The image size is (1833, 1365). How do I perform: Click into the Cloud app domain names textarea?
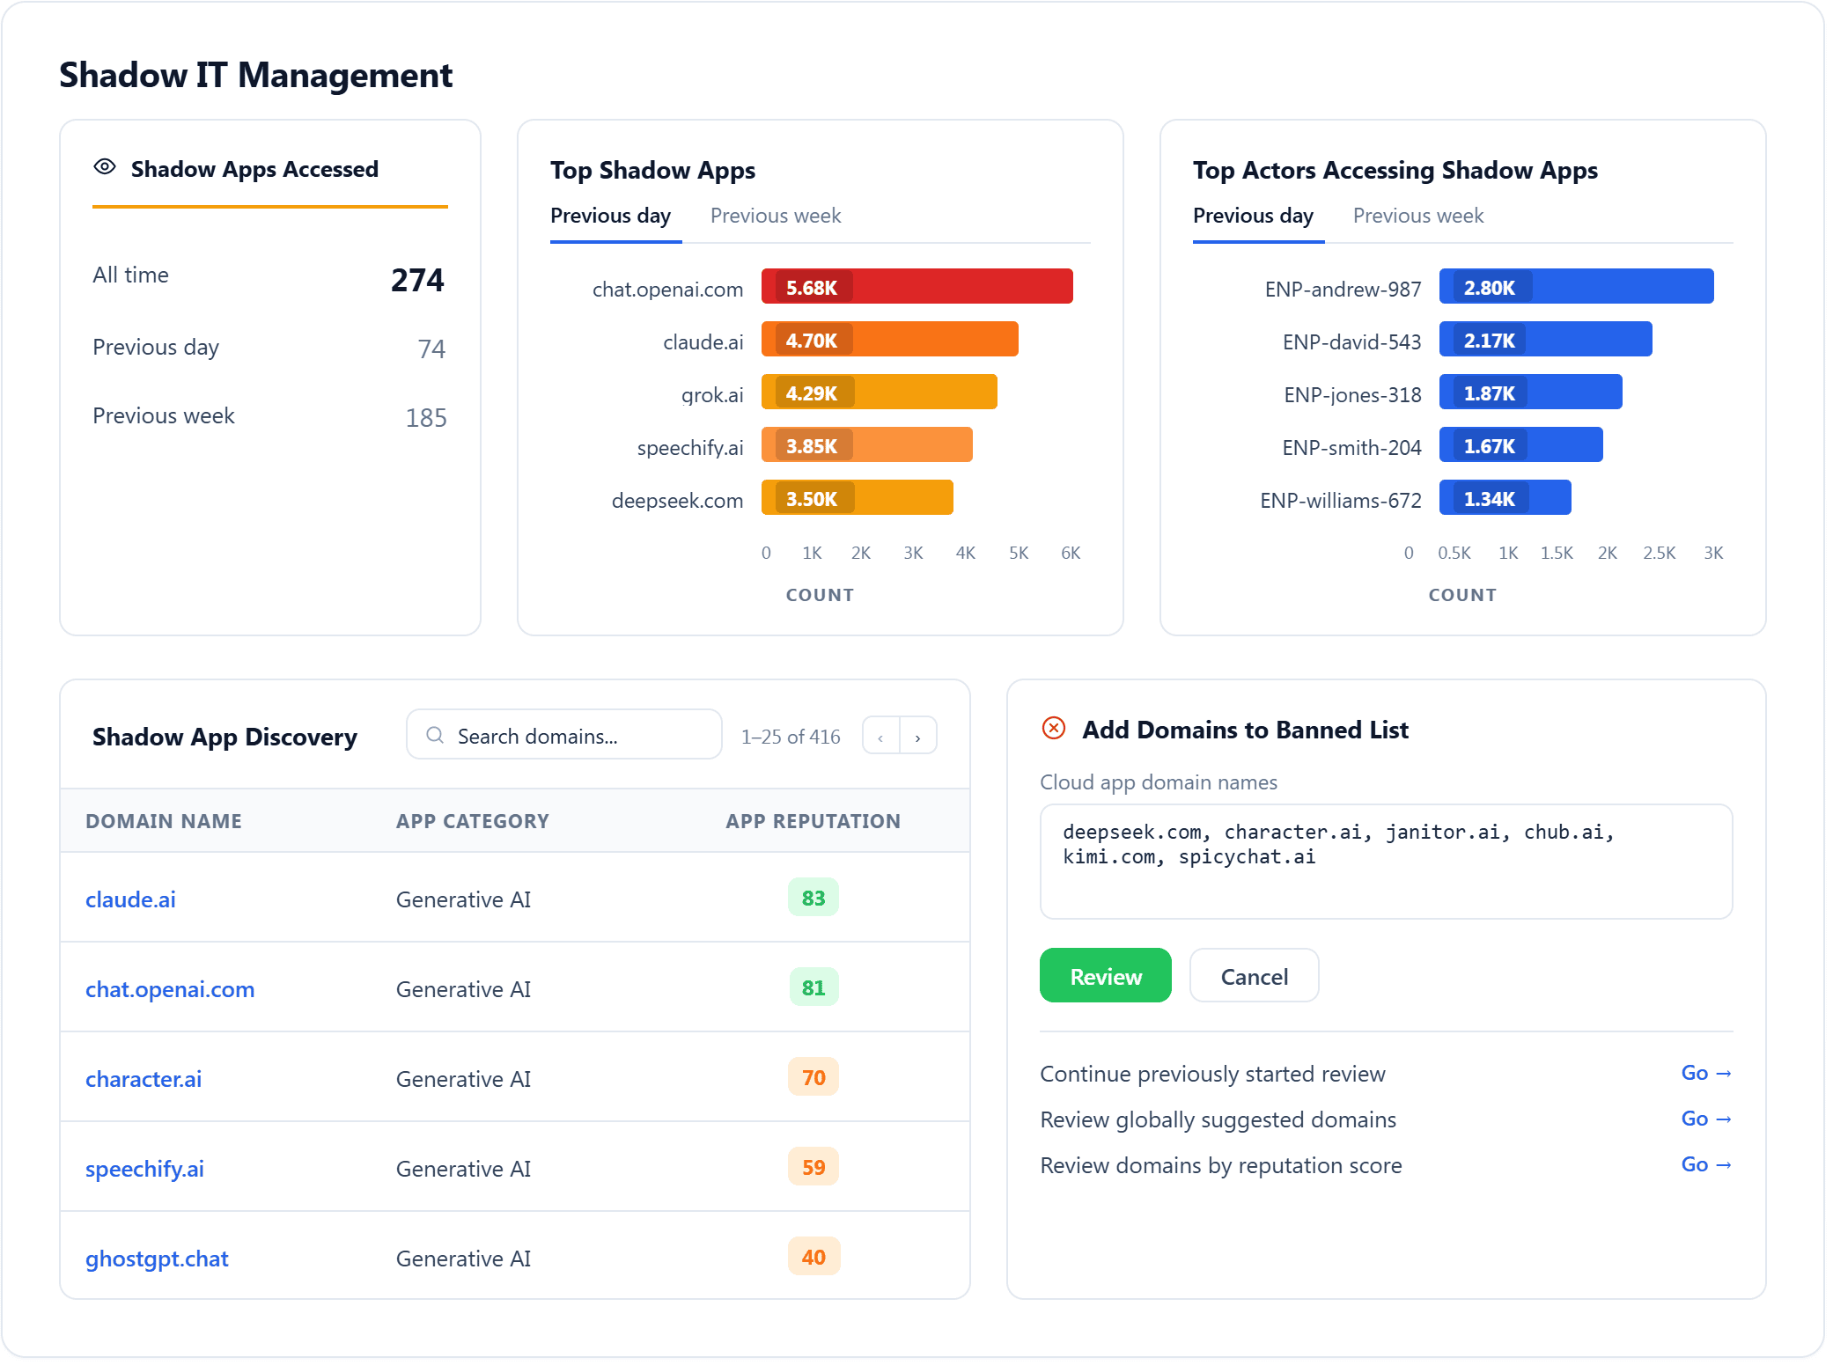click(1387, 862)
